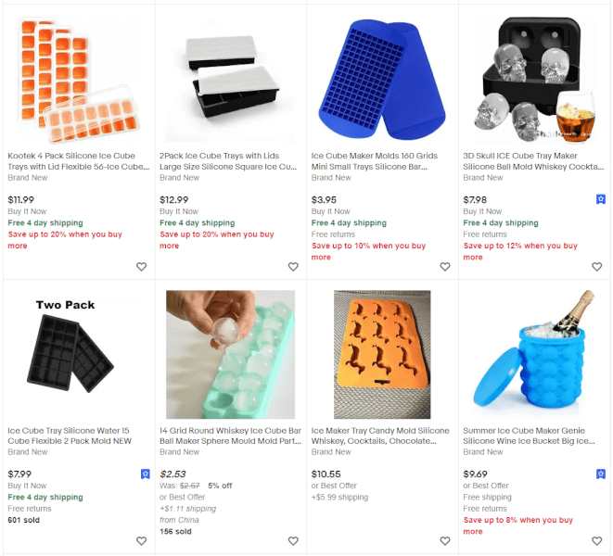Open 3D Skull ICE Cube Tray Maker title
This screenshot has height=556, width=613.
click(x=533, y=161)
